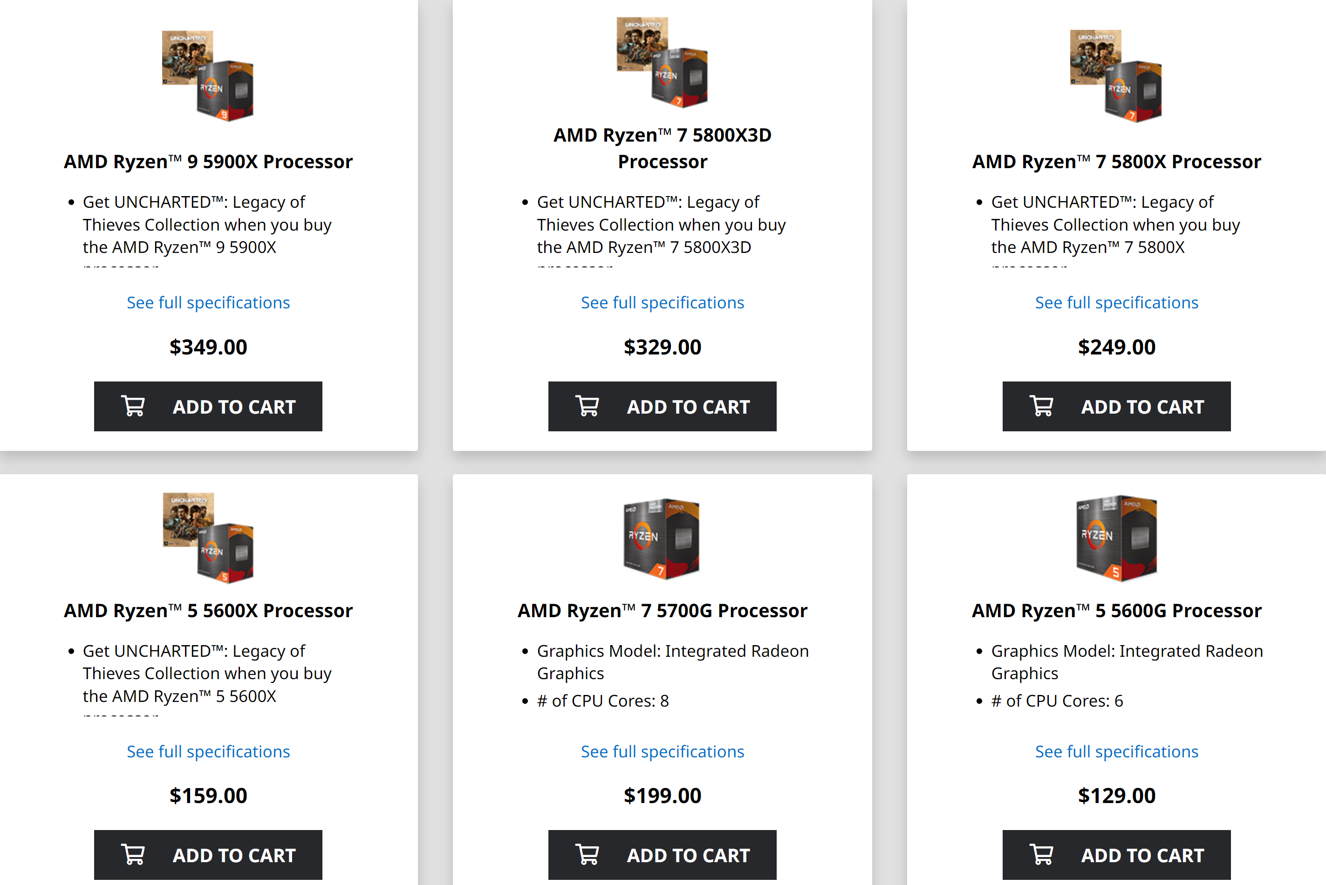This screenshot has height=885, width=1326.
Task: Open the Ryzen 5 5600G box image
Action: (x=1116, y=538)
